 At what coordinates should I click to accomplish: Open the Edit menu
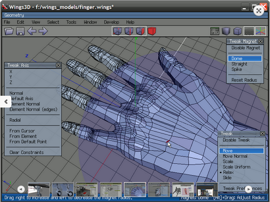(21, 22)
